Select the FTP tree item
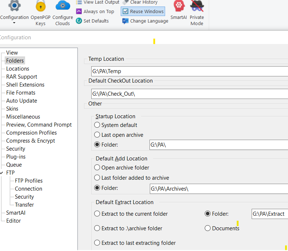288x251 pixels. tap(10, 173)
